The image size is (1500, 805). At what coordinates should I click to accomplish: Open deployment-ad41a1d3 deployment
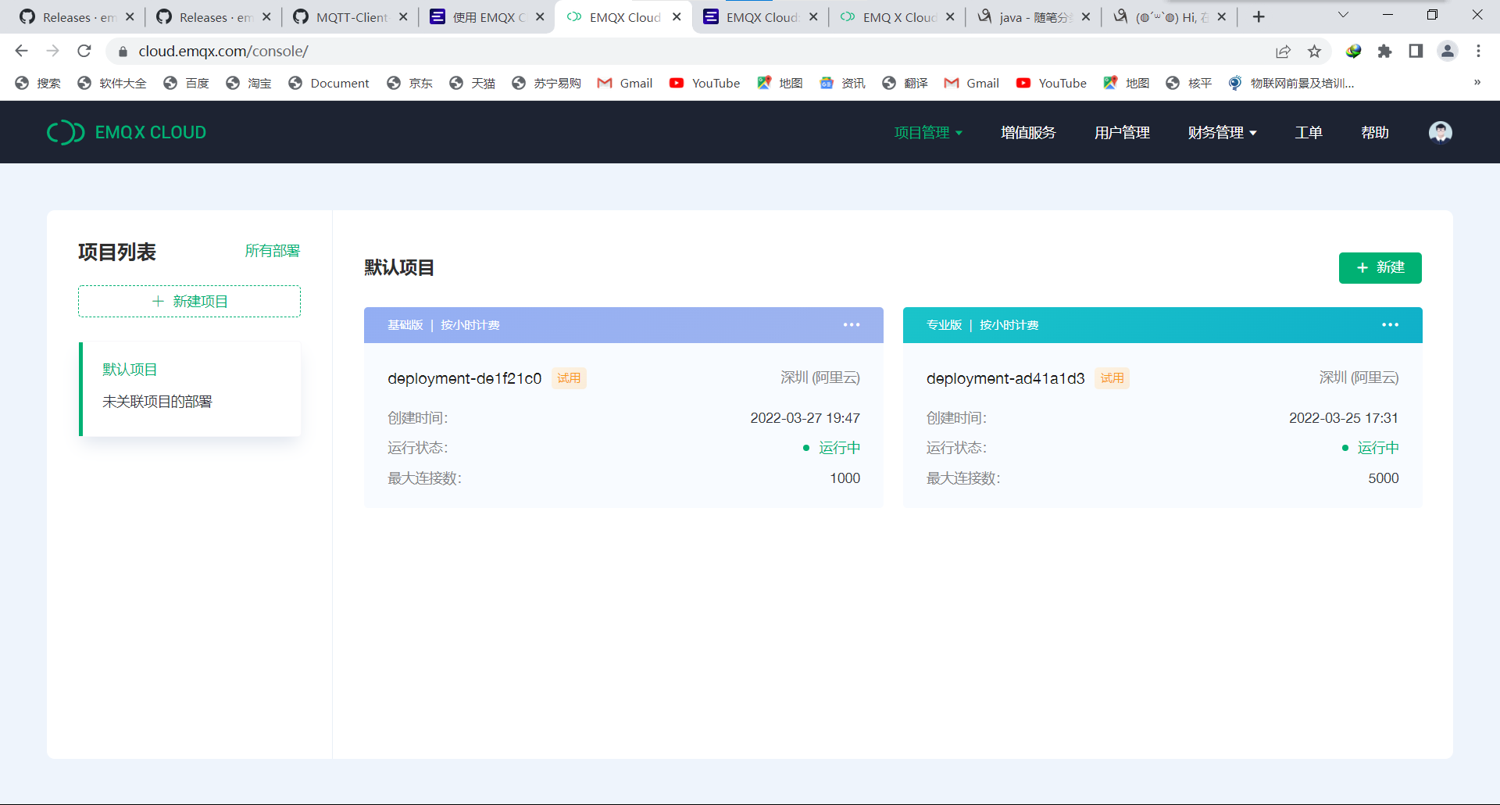(x=1005, y=378)
